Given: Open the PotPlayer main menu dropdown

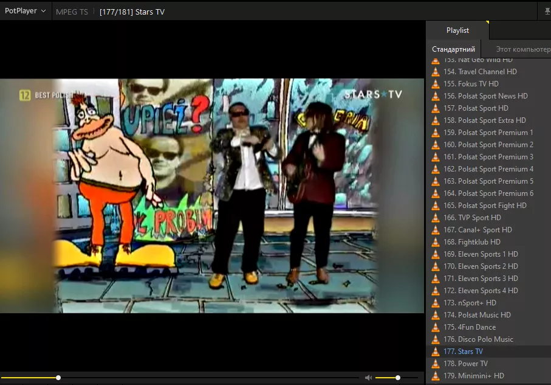Looking at the screenshot, I should 26,11.
